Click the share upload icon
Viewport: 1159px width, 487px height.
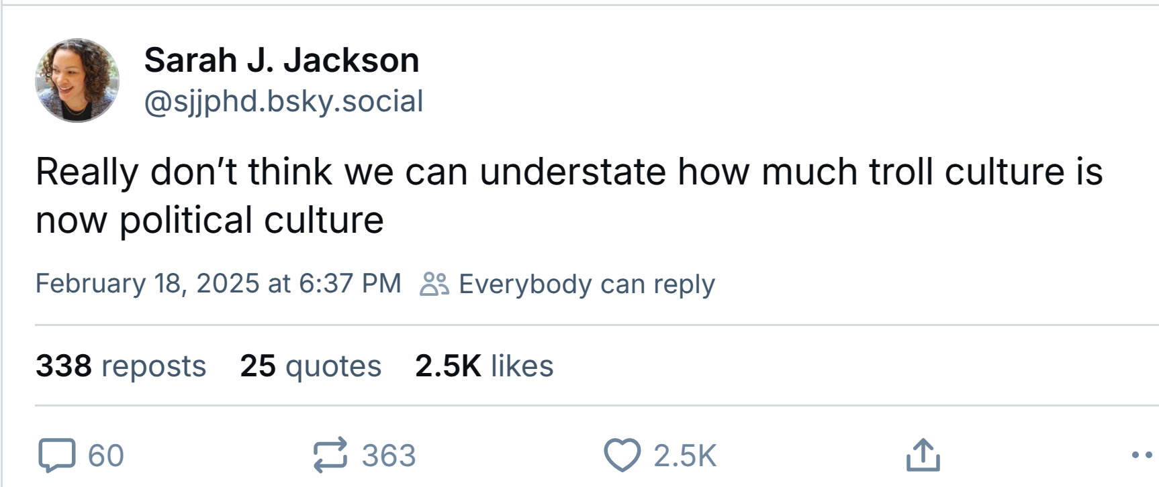(923, 455)
